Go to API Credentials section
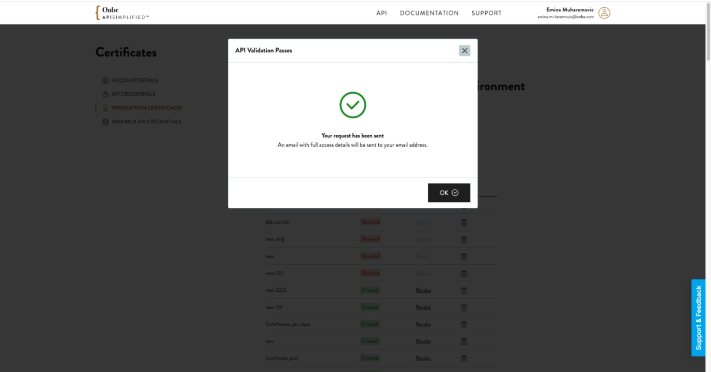 pyautogui.click(x=133, y=94)
